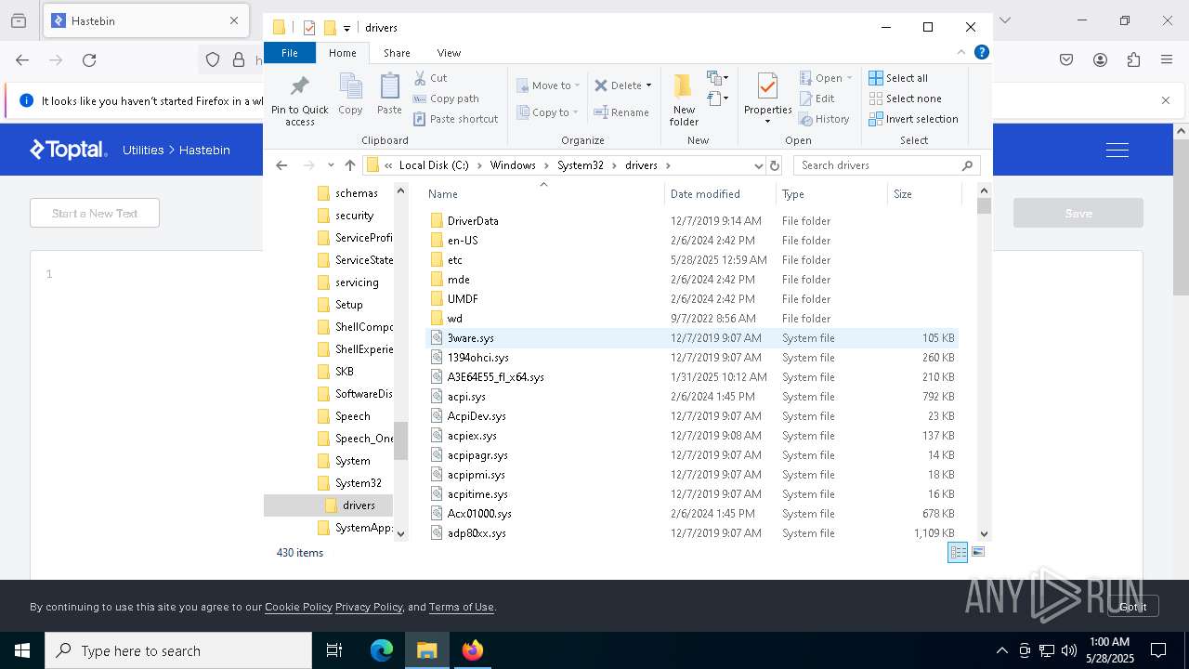Open the Terms of Use link
The height and width of the screenshot is (669, 1189).
(x=462, y=607)
